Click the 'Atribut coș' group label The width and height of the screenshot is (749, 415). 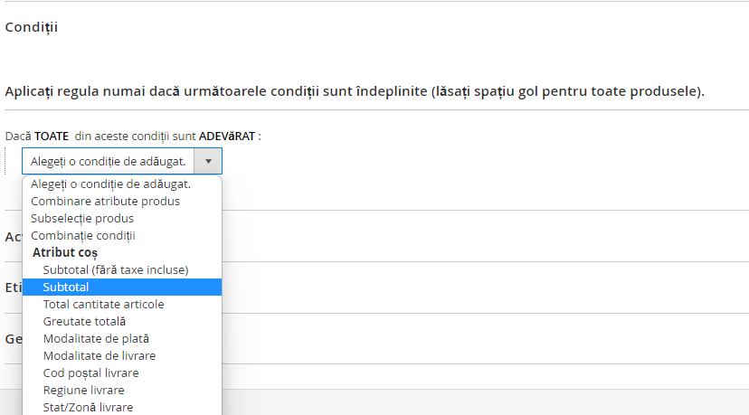[65, 252]
